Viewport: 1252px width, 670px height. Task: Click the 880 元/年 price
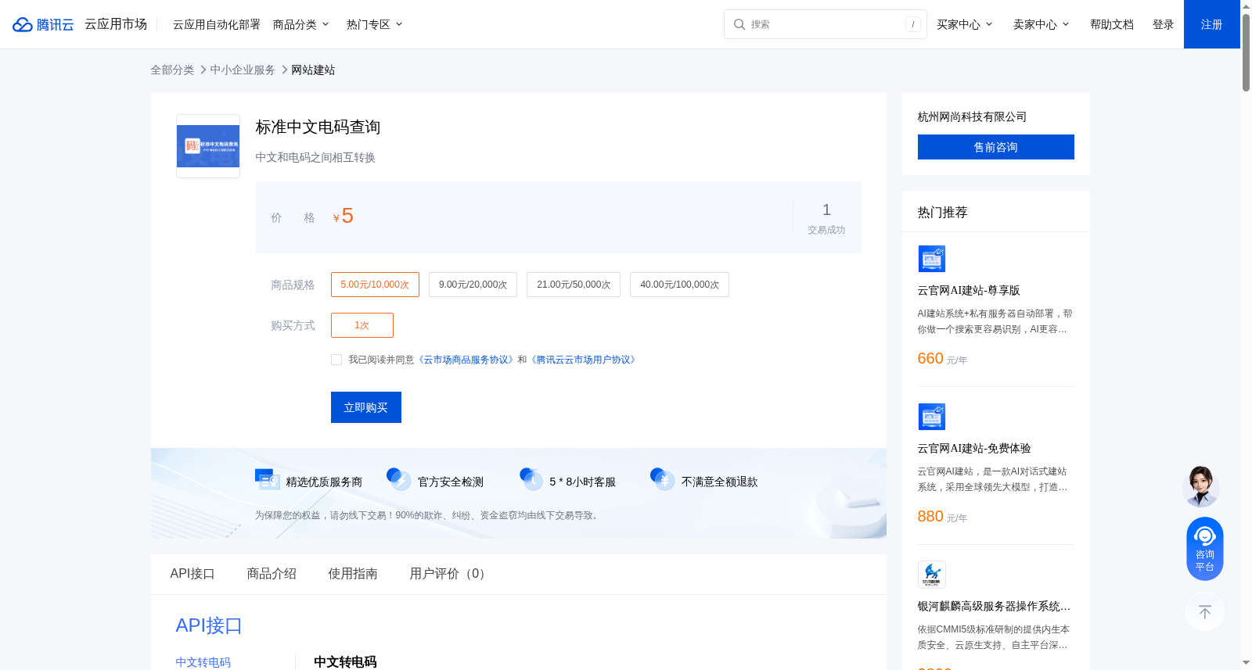coord(942,517)
